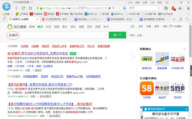
Task: Click the lightning bolt icon in address bar
Action: pos(113,8)
